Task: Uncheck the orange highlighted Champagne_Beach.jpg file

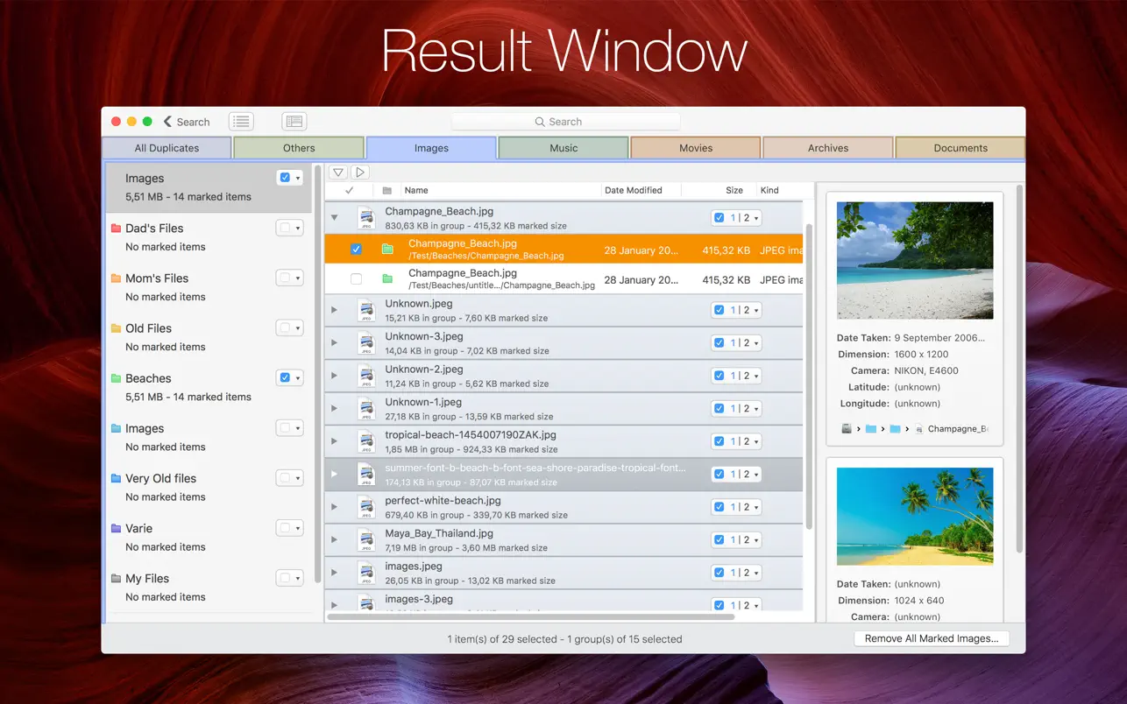Action: pyautogui.click(x=356, y=250)
